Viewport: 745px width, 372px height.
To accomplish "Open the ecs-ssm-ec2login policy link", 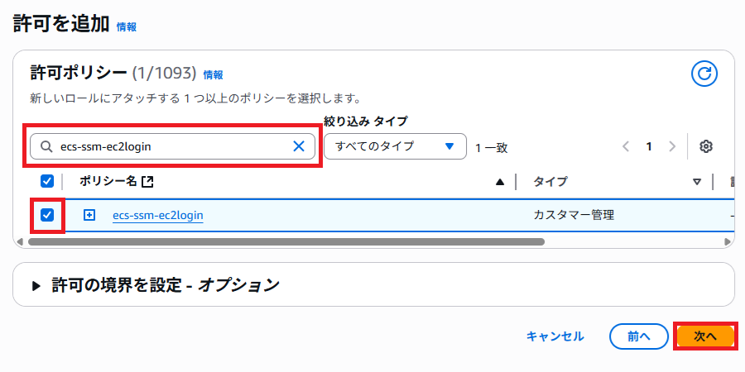I will [x=157, y=215].
